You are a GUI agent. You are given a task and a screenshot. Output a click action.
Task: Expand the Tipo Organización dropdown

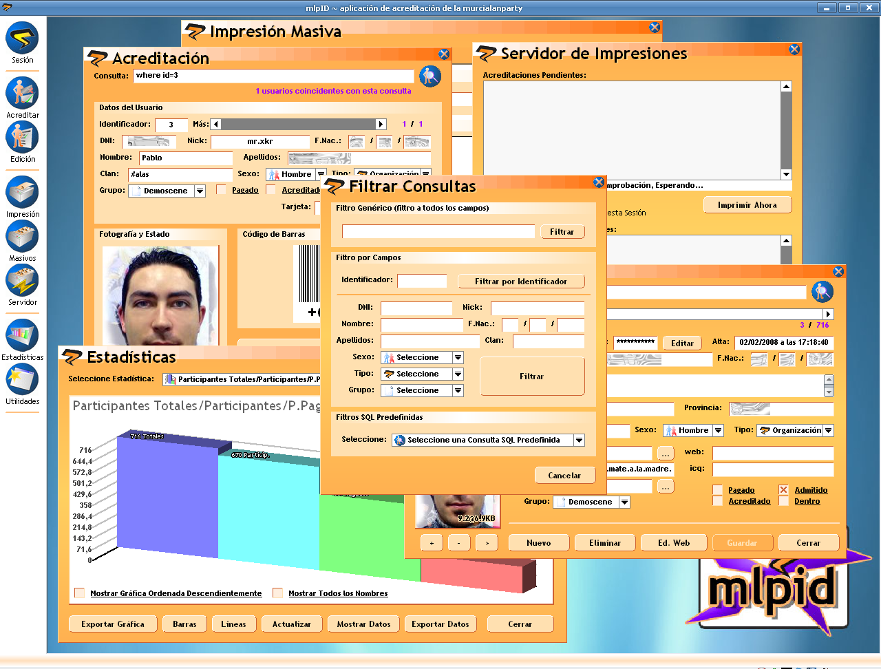tap(828, 431)
